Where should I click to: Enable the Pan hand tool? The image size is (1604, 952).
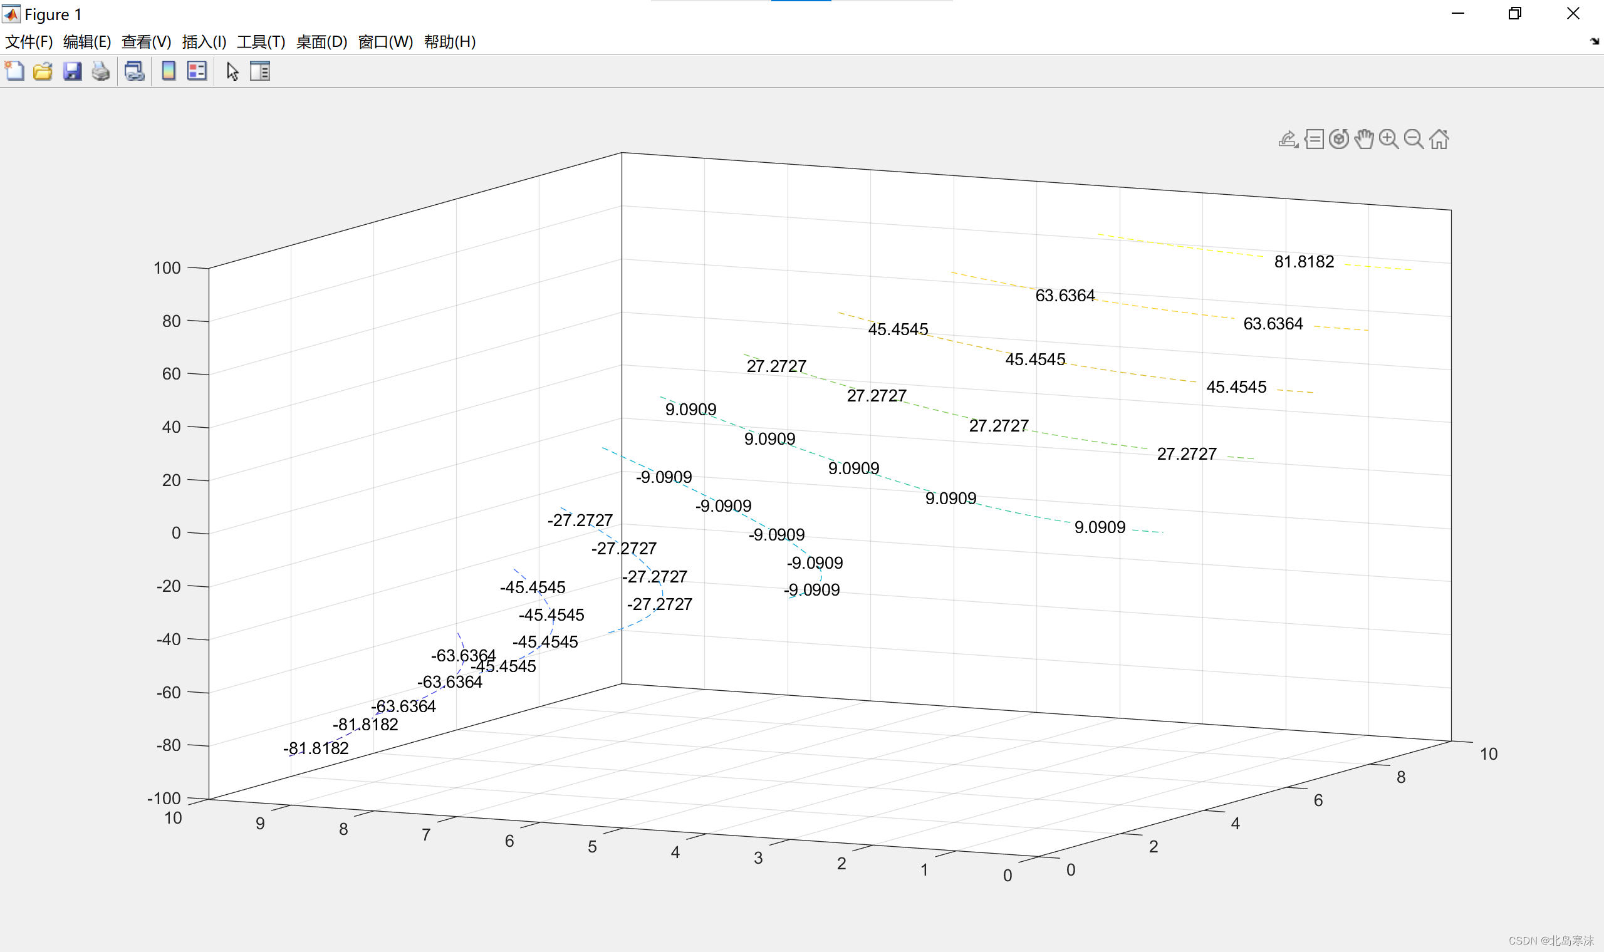click(1364, 139)
